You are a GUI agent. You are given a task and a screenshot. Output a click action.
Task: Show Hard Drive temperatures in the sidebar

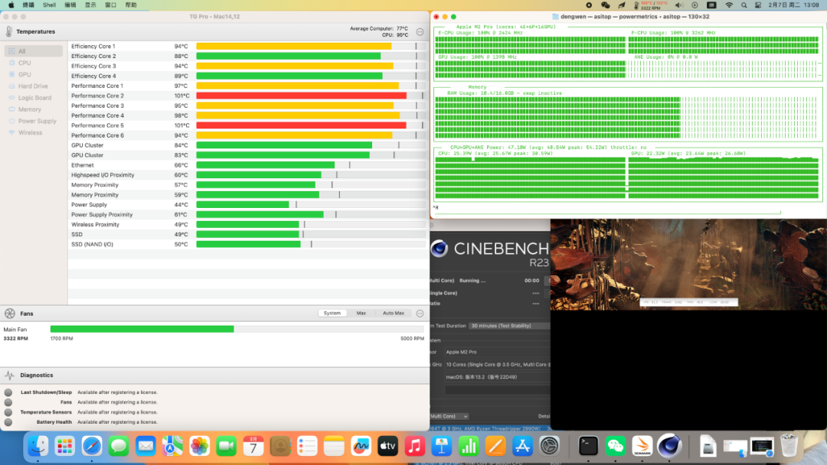32,86
